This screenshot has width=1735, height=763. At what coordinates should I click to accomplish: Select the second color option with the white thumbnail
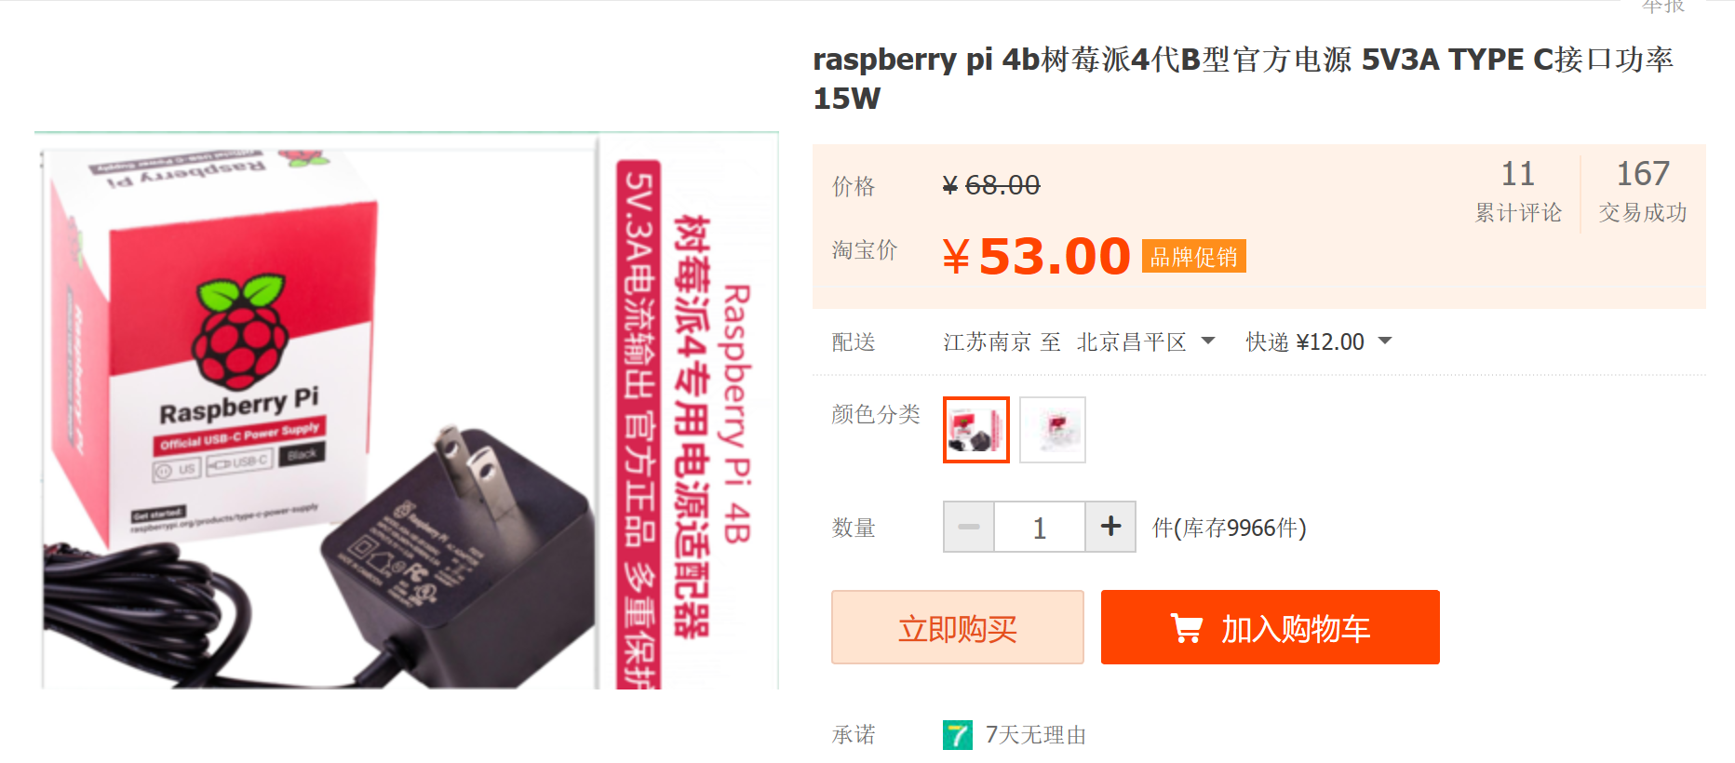(x=1053, y=430)
